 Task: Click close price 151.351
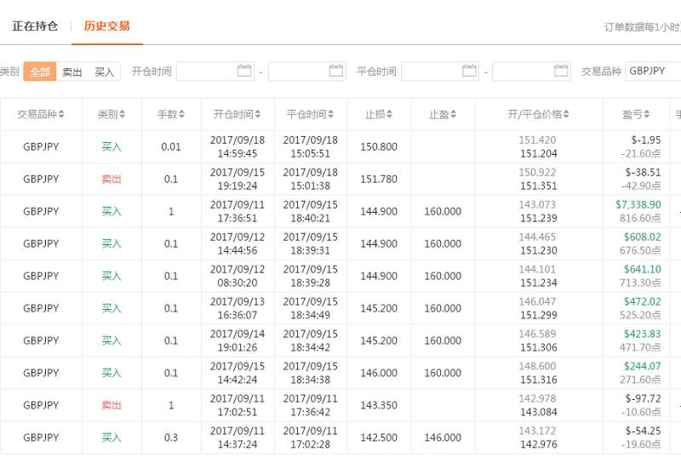tap(539, 186)
